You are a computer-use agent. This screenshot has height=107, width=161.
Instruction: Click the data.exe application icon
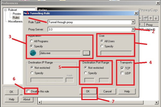click(x=33, y=53)
